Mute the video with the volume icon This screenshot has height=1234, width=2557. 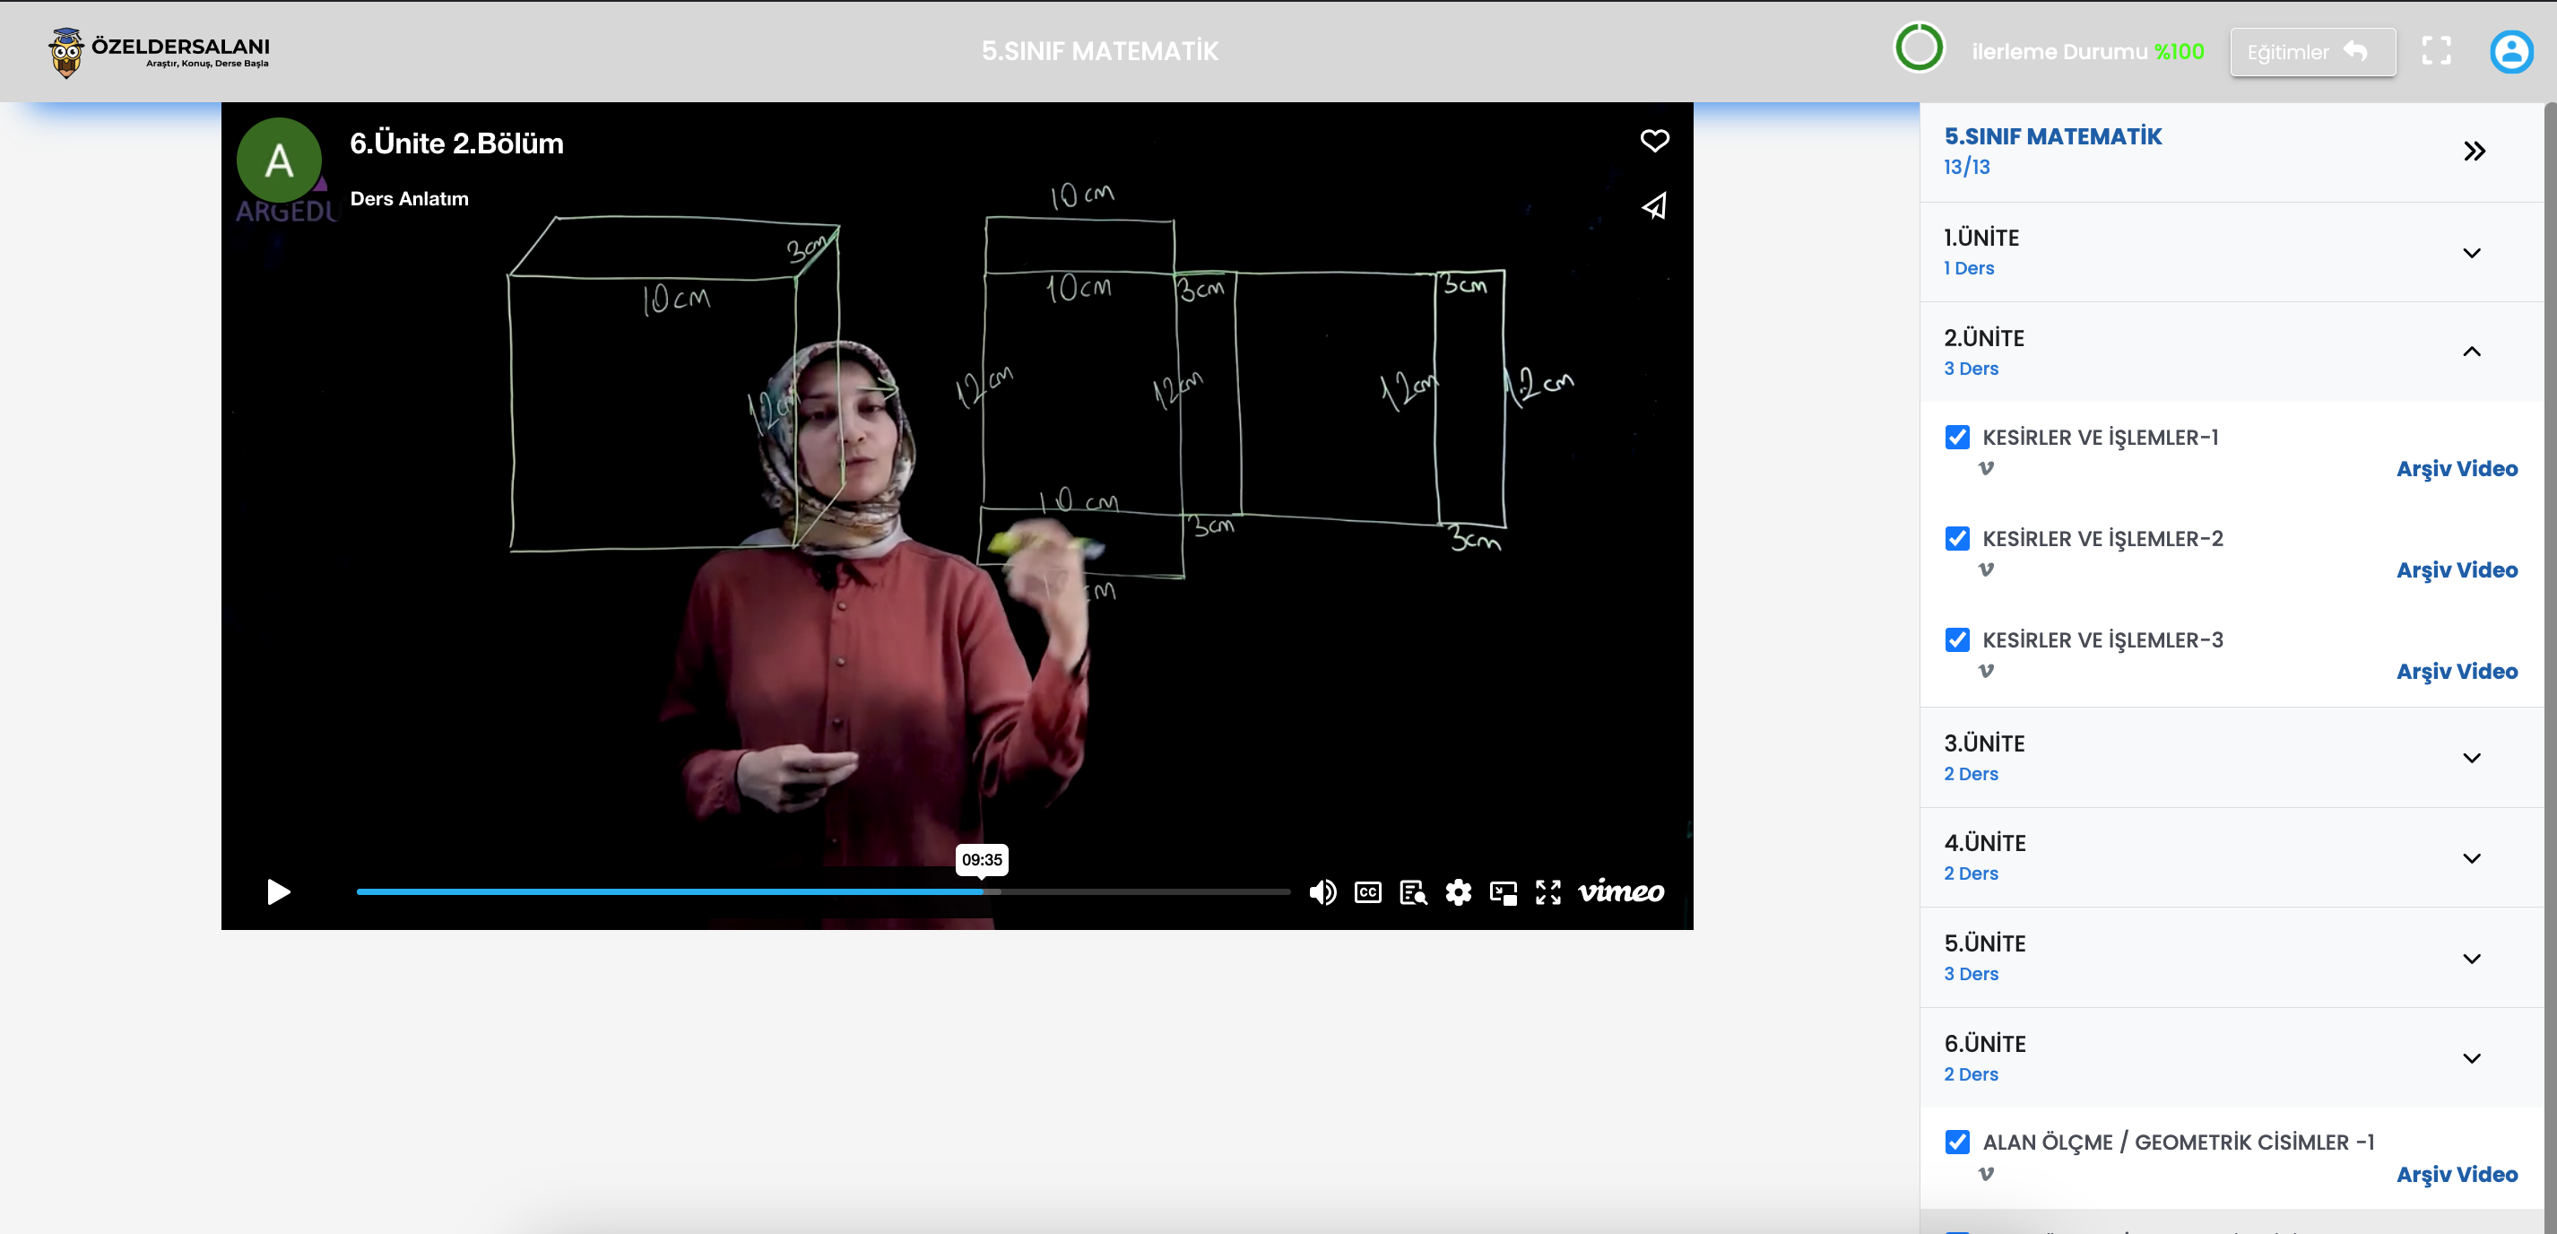pyautogui.click(x=1322, y=892)
